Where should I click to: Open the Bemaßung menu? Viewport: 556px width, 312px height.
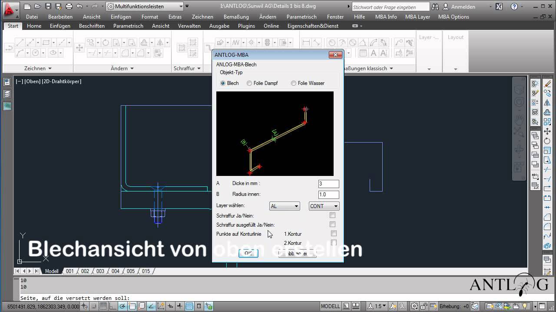[x=236, y=17]
